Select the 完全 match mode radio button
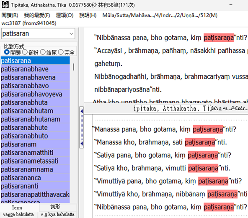 pyautogui.click(x=61, y=52)
